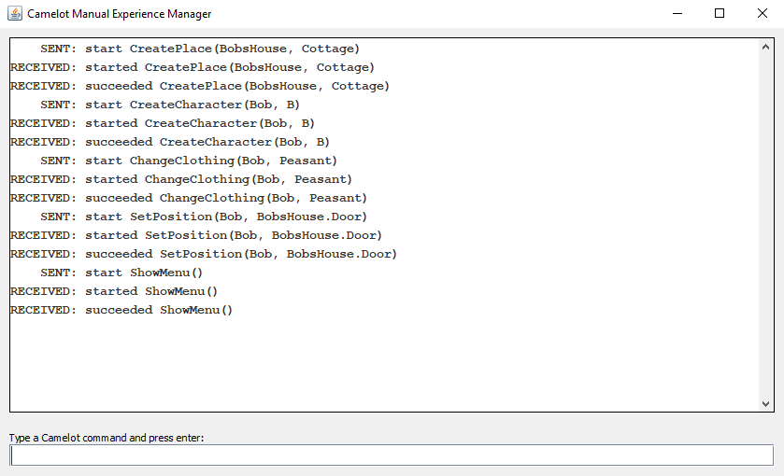Click line 'RECEIVED: succeeded CreateCharacter(Bob, B)'

tap(170, 142)
